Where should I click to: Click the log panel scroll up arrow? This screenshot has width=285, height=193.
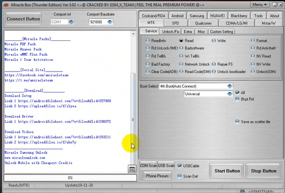tap(133, 34)
